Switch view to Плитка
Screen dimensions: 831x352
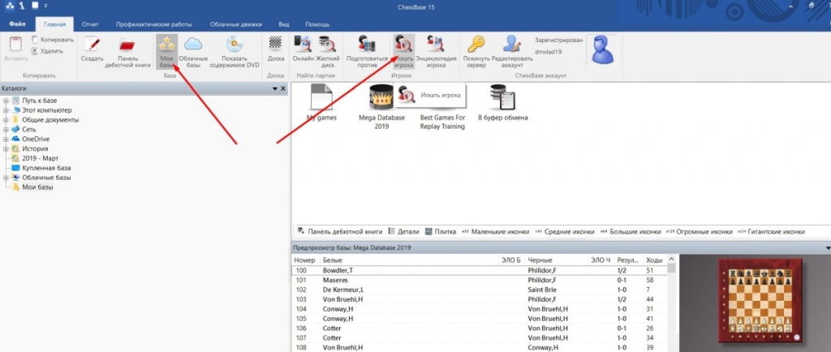(441, 232)
